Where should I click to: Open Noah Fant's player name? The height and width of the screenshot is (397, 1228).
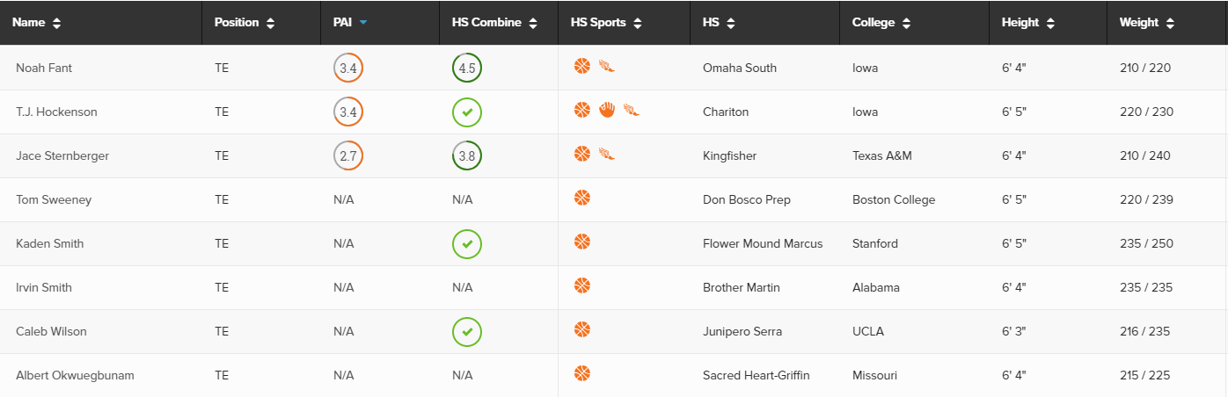coord(44,68)
